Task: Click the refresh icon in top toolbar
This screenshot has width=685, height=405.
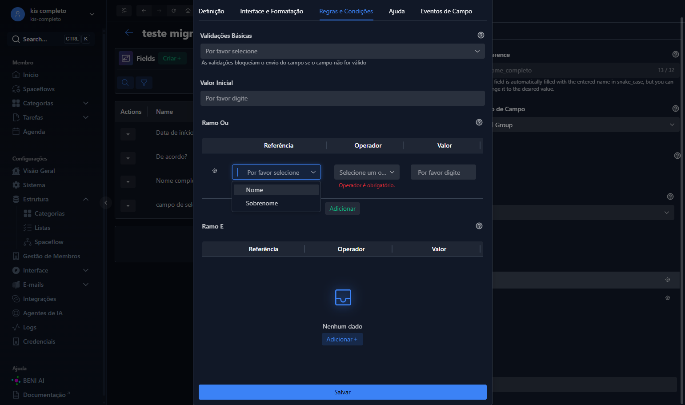Action: click(173, 11)
